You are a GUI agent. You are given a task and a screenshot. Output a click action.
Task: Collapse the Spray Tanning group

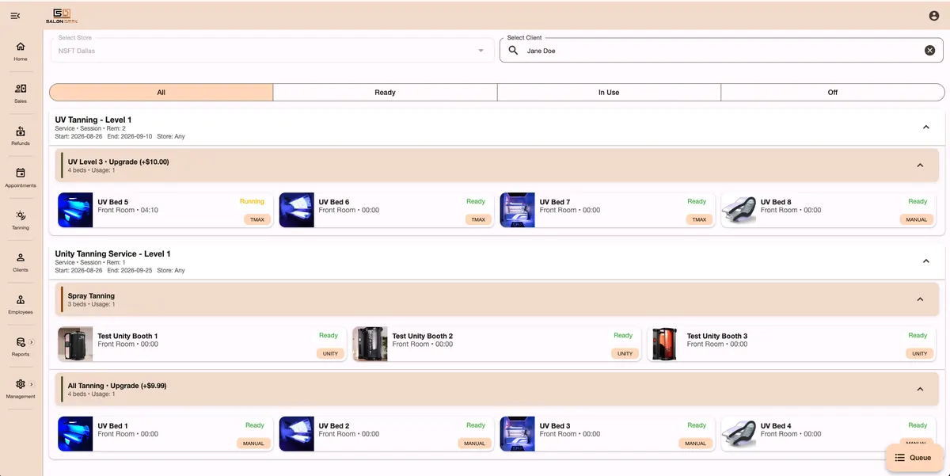[920, 299]
